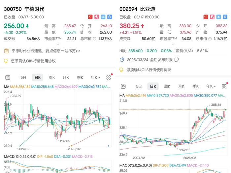
Task: Click the pink lightning icon for 比亚迪
Action: pos(212,17)
